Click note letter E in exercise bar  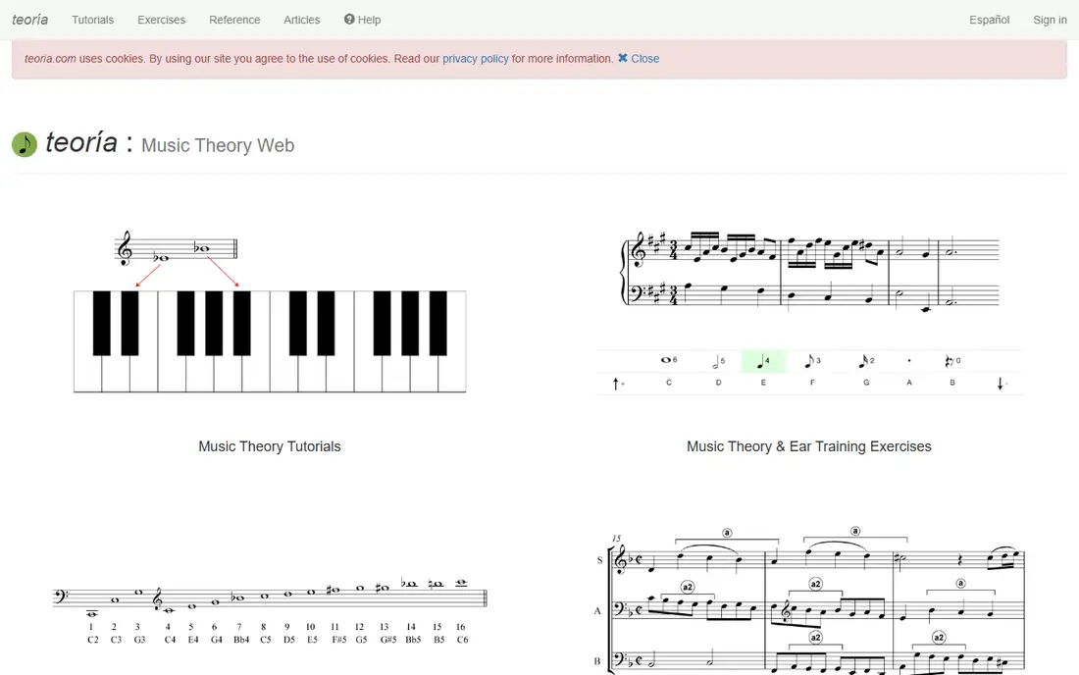(x=763, y=383)
